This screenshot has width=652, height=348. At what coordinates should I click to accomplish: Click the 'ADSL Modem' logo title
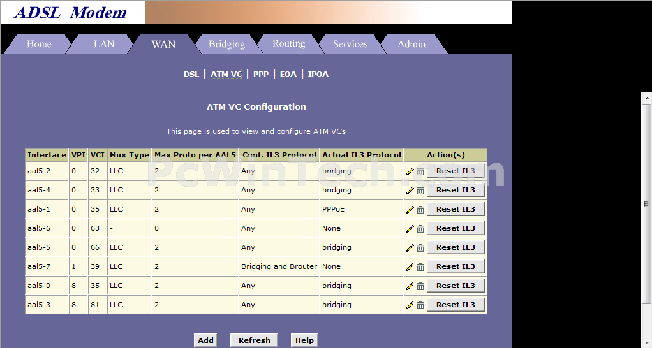click(70, 13)
